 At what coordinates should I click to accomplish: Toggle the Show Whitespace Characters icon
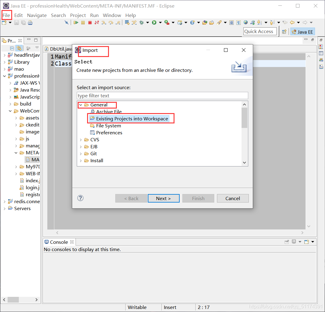(239, 22)
